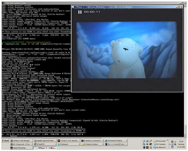The height and width of the screenshot is (151, 188).
Task: Expand the 11 Vi Improved taskbar group
Action: tap(32, 144)
